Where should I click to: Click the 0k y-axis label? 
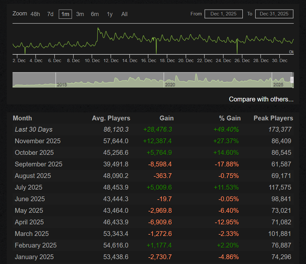click(x=291, y=52)
